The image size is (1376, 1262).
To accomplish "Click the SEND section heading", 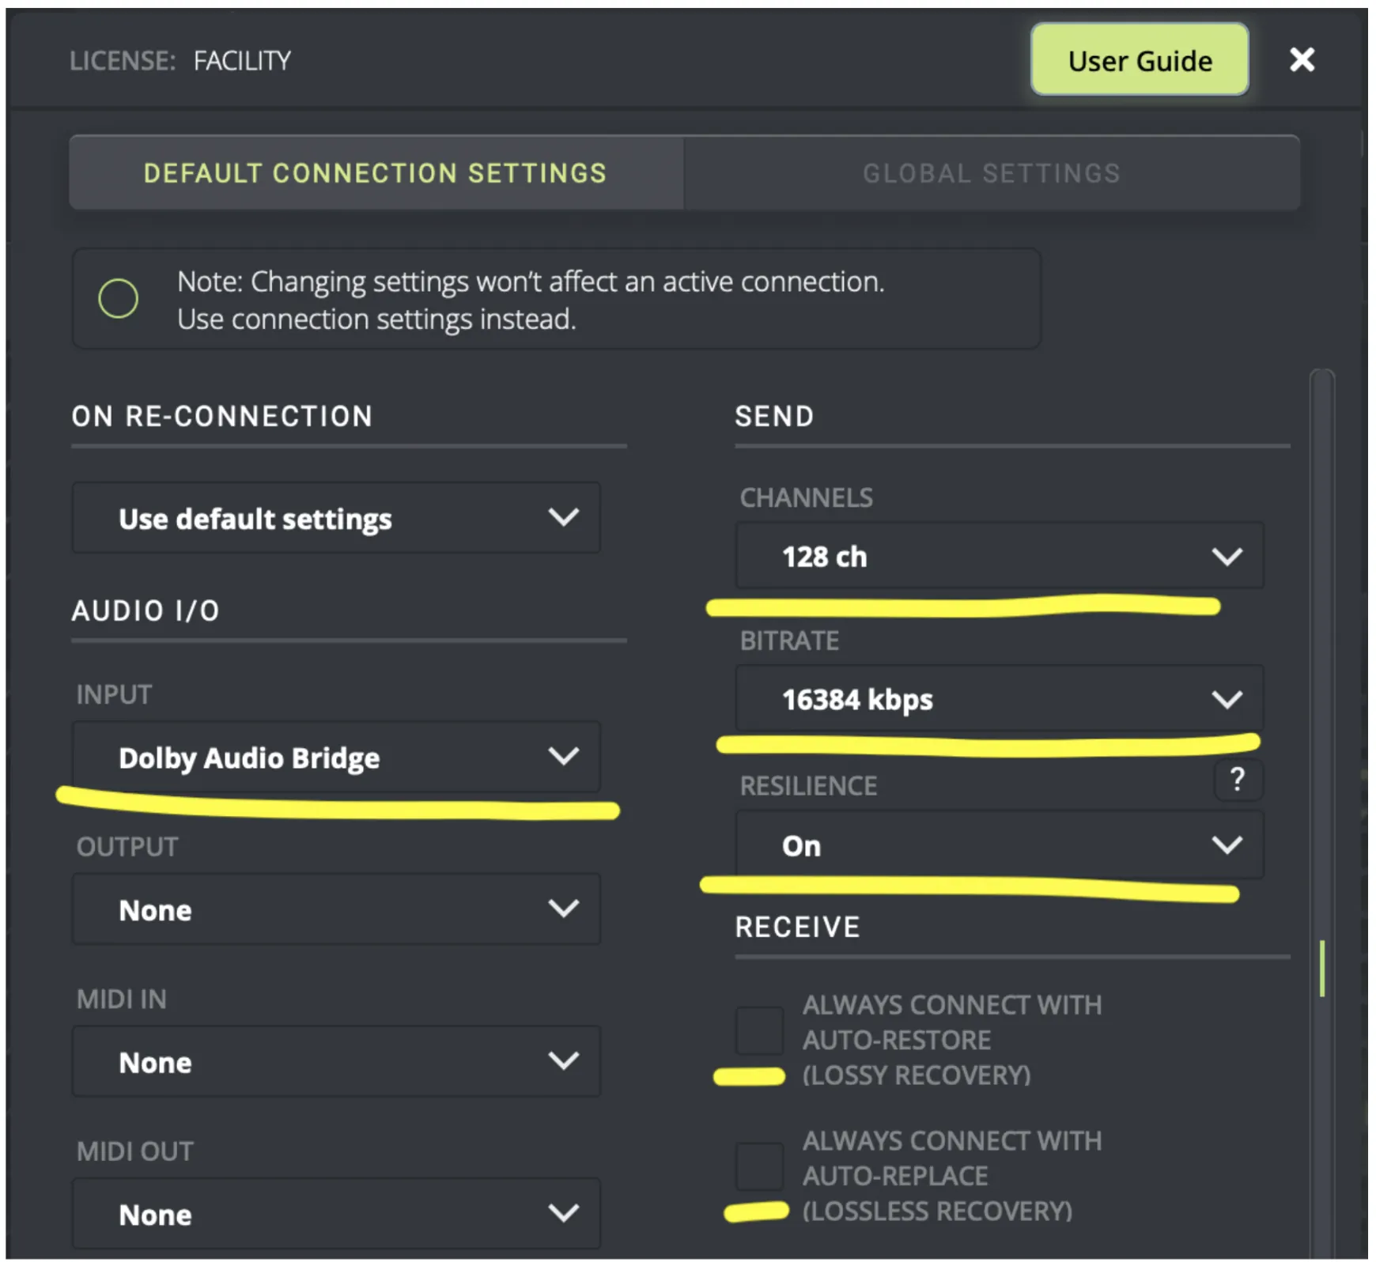I will point(774,416).
